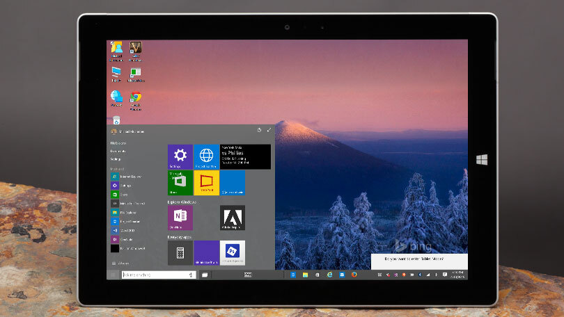Click the Ask me anything search box
Viewport: 564px width, 317px height.
[157, 275]
